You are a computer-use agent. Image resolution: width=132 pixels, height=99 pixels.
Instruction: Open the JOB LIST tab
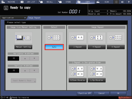click(28, 2)
